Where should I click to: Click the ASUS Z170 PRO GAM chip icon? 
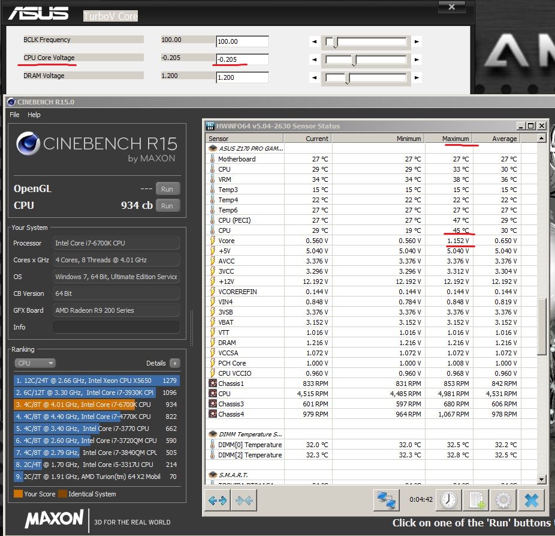pyautogui.click(x=213, y=148)
